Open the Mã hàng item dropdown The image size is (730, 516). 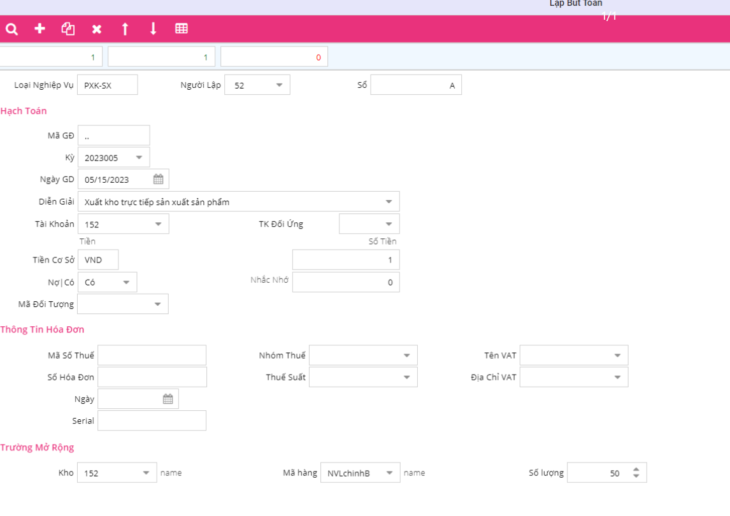pyautogui.click(x=389, y=473)
